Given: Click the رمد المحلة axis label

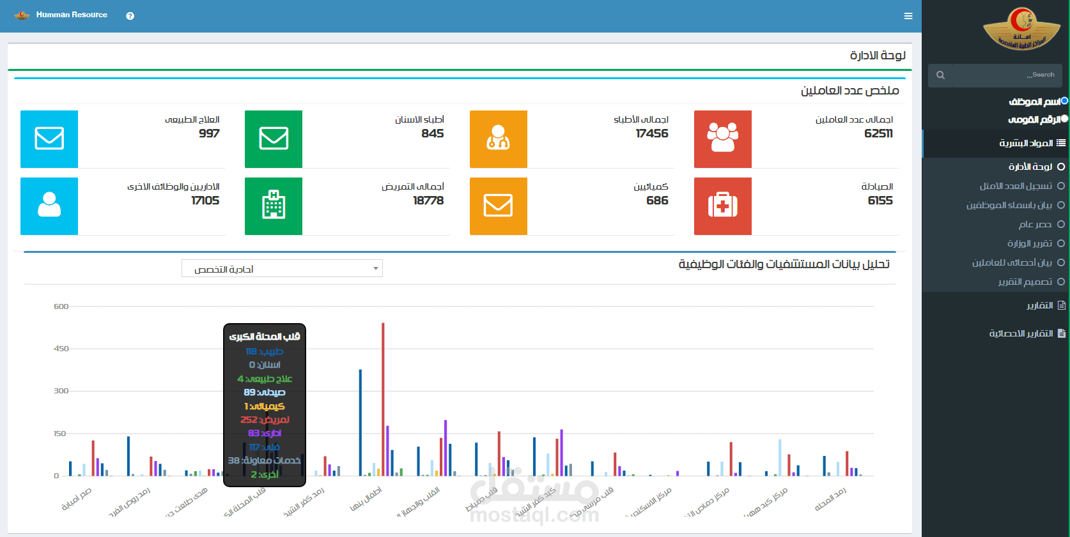Looking at the screenshot, I should [830, 499].
